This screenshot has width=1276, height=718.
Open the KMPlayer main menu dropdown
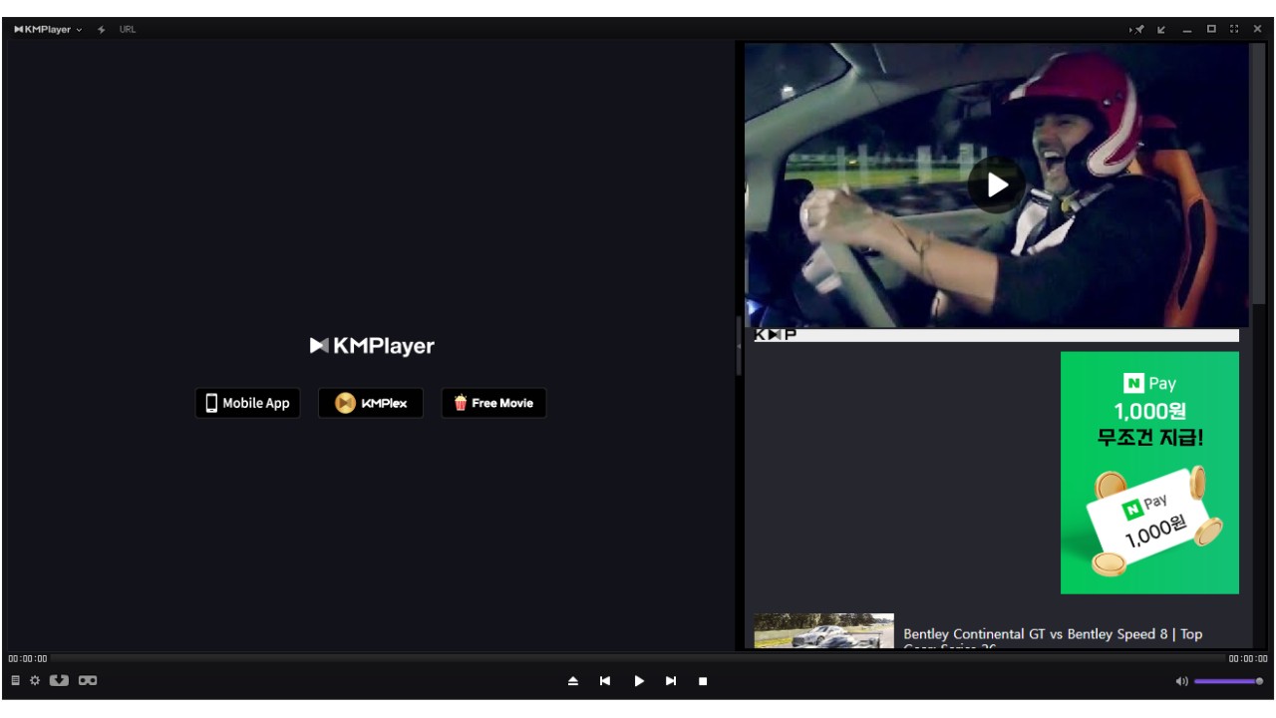(48, 29)
